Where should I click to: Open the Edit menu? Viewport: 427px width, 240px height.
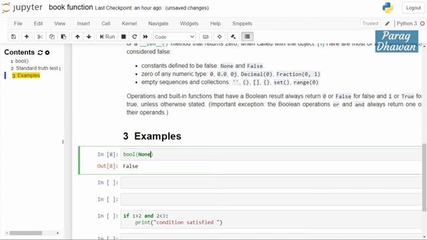pyautogui.click(x=38, y=24)
